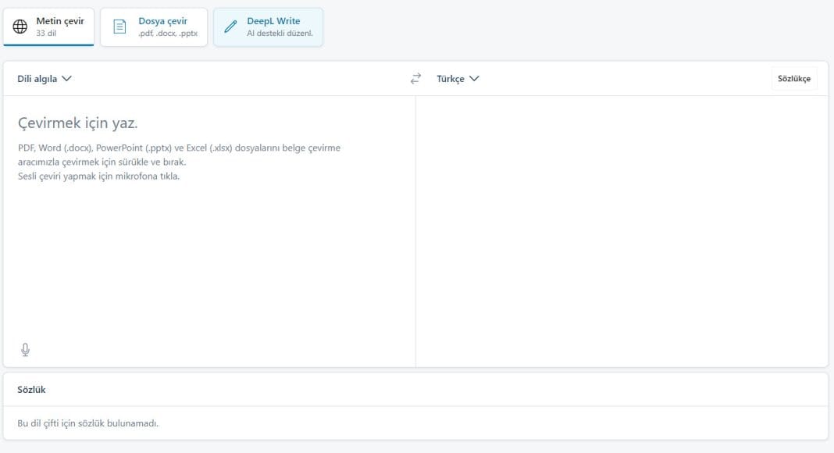Click the document icon in Dosya çevir
834x453 pixels.
119,27
